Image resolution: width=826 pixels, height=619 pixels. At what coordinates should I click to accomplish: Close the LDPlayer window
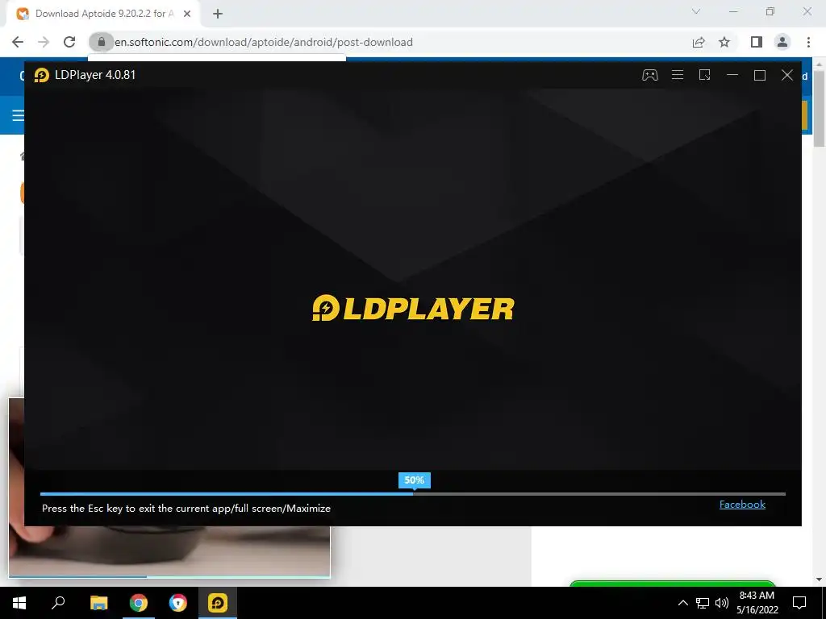pyautogui.click(x=787, y=75)
